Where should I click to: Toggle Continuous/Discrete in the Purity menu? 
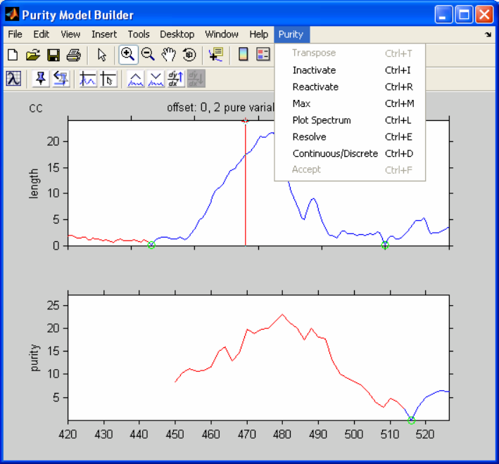point(335,153)
